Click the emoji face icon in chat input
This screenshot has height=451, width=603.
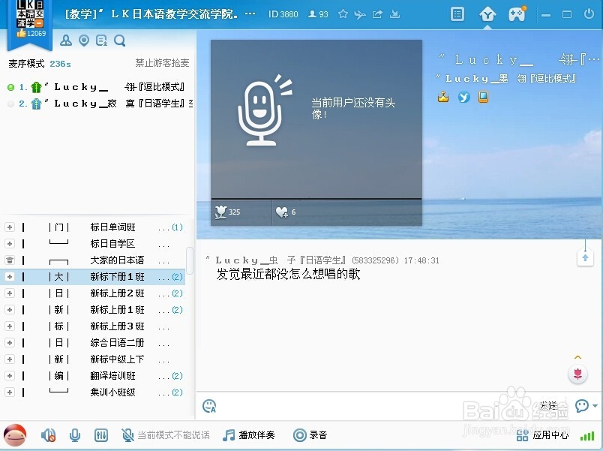tap(209, 406)
